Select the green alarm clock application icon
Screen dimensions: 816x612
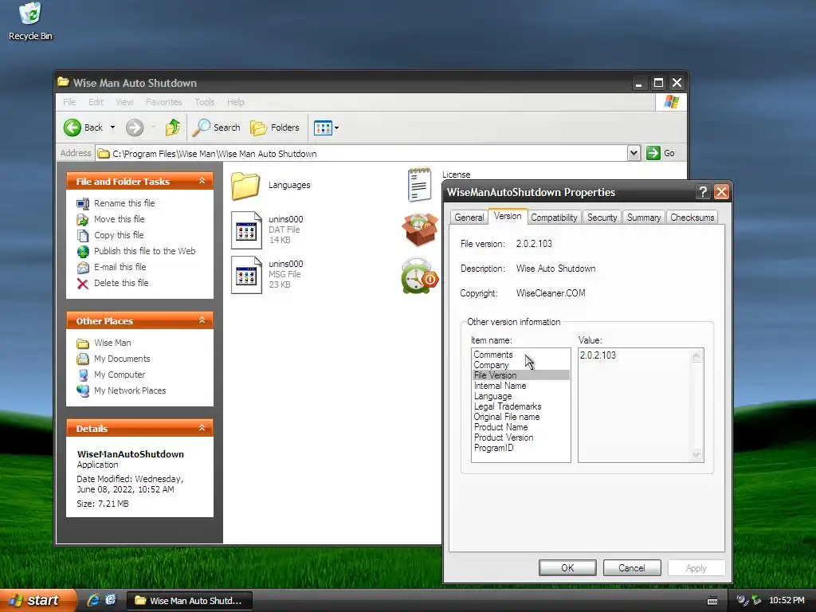point(419,275)
